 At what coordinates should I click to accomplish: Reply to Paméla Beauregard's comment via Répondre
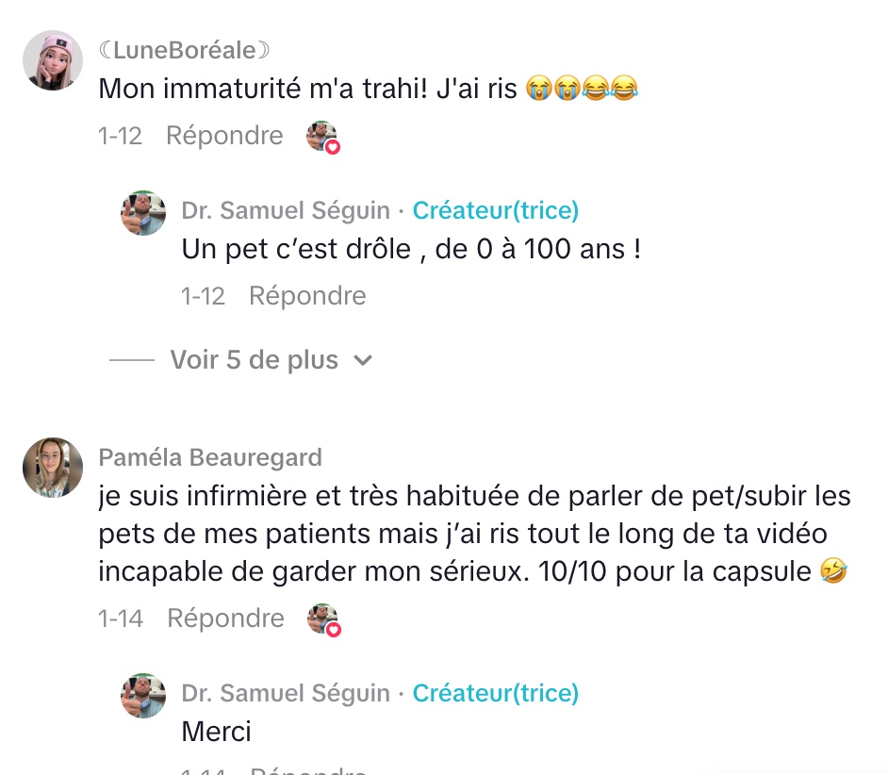click(225, 618)
